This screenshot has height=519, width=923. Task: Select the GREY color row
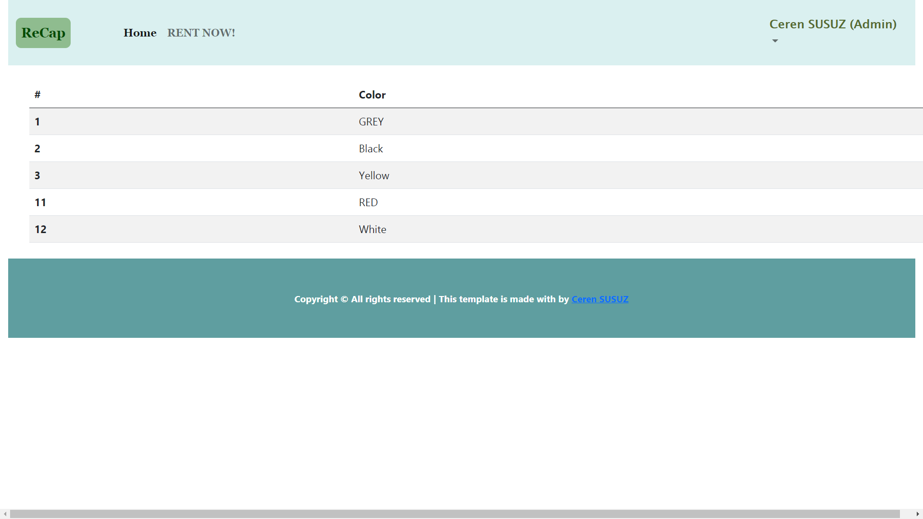tap(371, 122)
